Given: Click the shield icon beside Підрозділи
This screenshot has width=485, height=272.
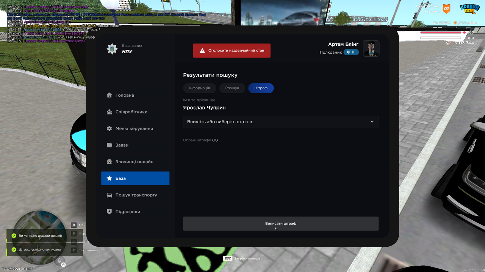Looking at the screenshot, I should coord(110,212).
